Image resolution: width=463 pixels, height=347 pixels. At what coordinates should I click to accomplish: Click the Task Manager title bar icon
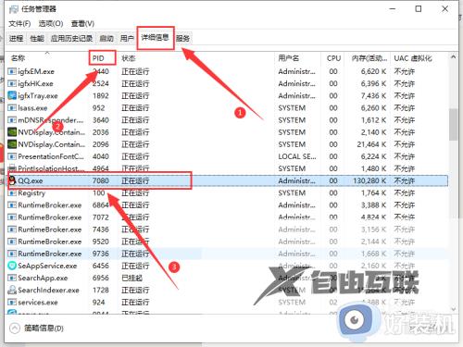pyautogui.click(x=14, y=9)
